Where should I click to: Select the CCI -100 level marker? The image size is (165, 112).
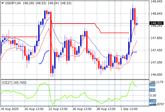[152, 101]
